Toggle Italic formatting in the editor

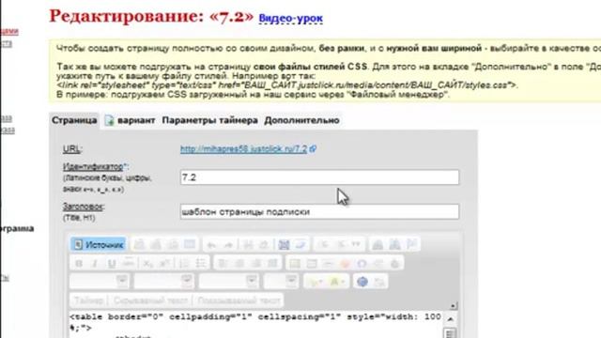(x=95, y=263)
